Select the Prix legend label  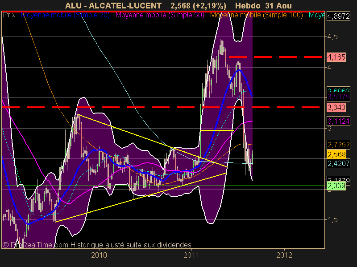[9, 15]
